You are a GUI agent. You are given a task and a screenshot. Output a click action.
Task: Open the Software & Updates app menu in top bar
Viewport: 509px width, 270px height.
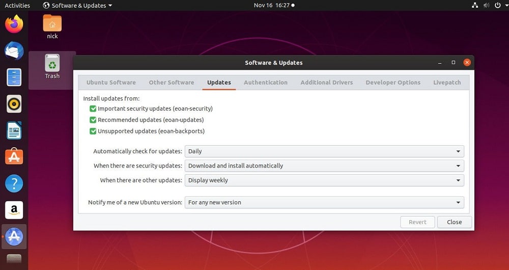pyautogui.click(x=77, y=6)
